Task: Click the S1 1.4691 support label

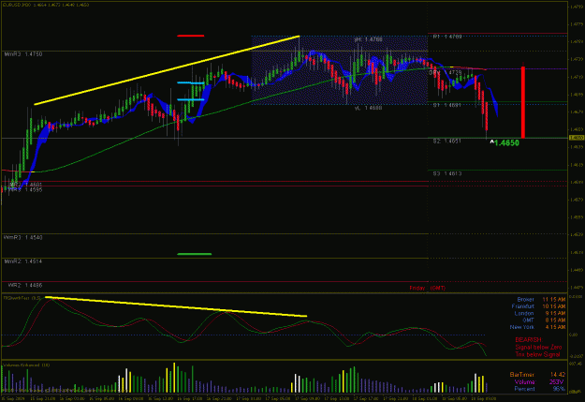Action: pos(447,105)
